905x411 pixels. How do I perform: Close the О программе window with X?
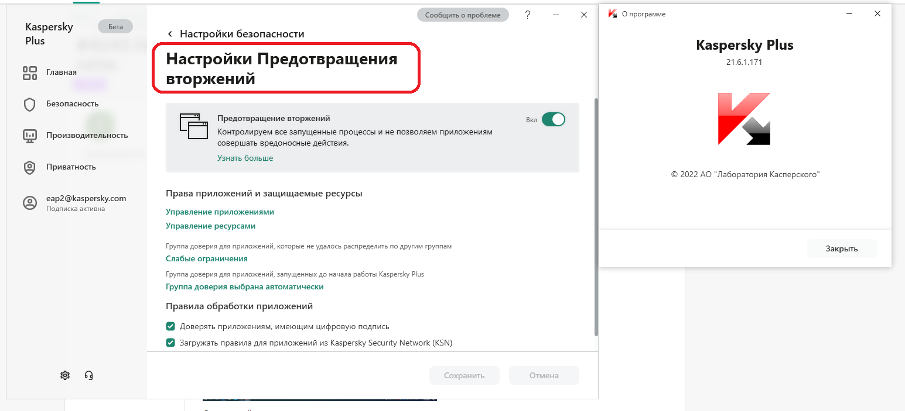click(877, 13)
